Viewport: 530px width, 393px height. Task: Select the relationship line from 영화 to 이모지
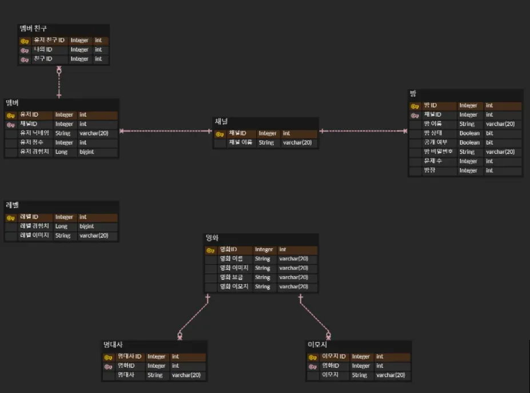click(x=314, y=317)
